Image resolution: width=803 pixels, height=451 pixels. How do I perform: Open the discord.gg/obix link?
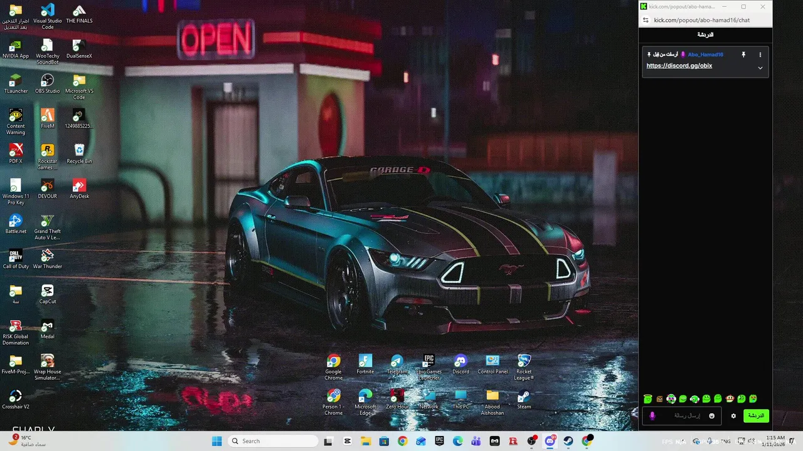679,66
